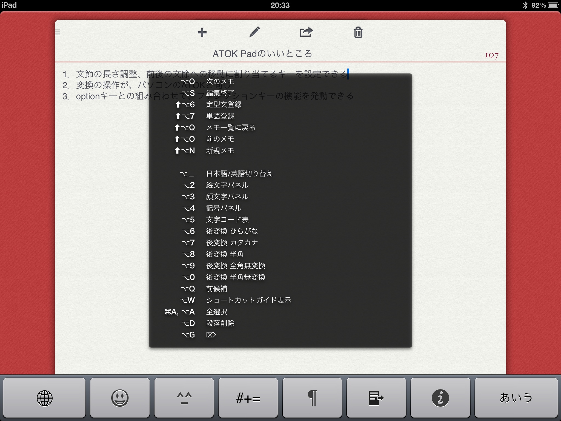The image size is (561, 421).
Task: Tap the Bluetooth status icon
Action: coord(525,5)
